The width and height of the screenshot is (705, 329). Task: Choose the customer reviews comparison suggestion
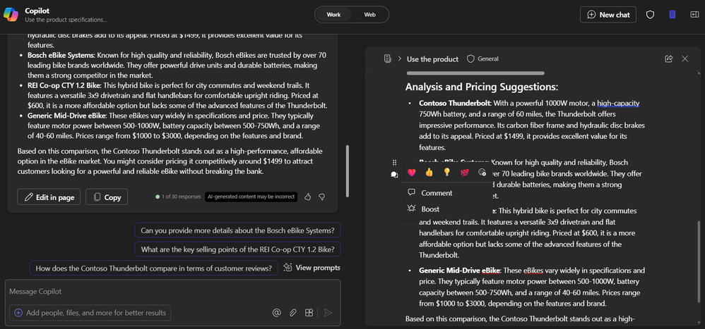point(154,268)
